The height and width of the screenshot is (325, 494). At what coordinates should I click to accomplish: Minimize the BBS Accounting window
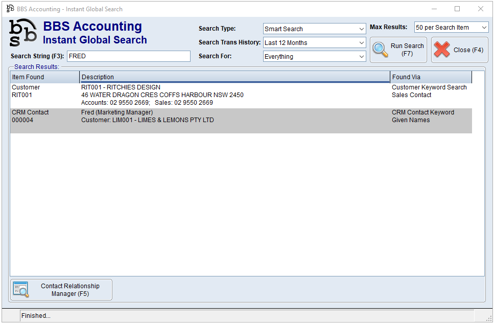tap(434, 9)
